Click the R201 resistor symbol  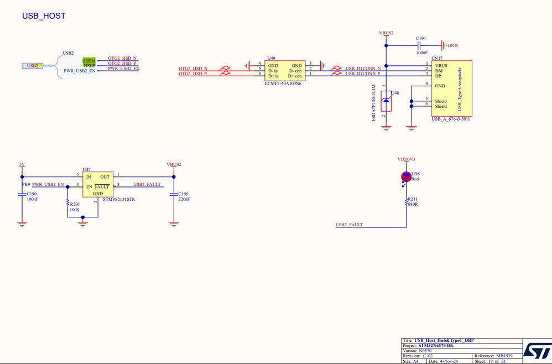(67, 202)
